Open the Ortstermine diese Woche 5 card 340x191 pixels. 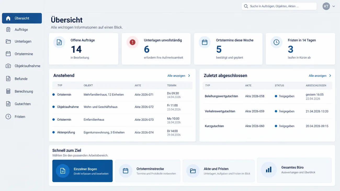(x=228, y=49)
